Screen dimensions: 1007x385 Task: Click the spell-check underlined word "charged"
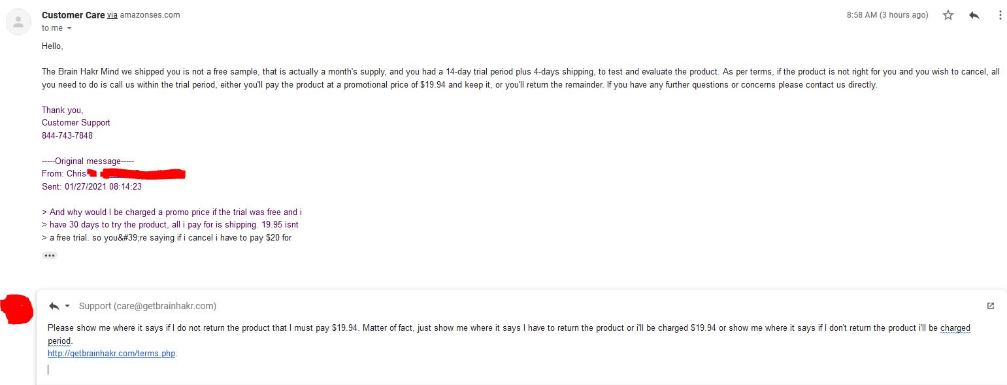(955, 328)
